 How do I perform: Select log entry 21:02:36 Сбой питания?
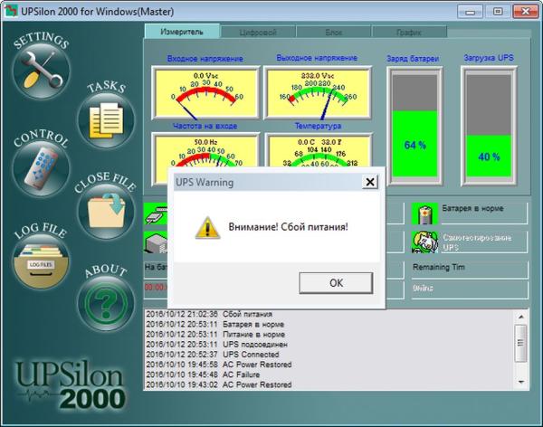[x=209, y=314]
